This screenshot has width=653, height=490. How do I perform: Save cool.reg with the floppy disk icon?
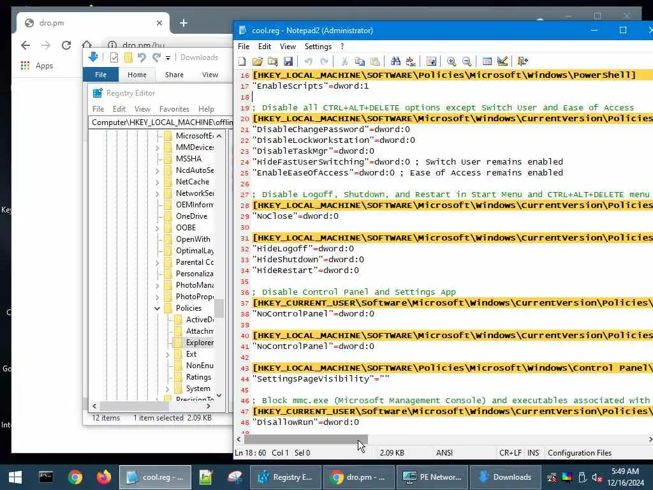(288, 62)
